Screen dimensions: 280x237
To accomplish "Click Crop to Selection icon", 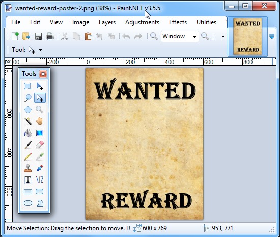I will click(x=99, y=36).
